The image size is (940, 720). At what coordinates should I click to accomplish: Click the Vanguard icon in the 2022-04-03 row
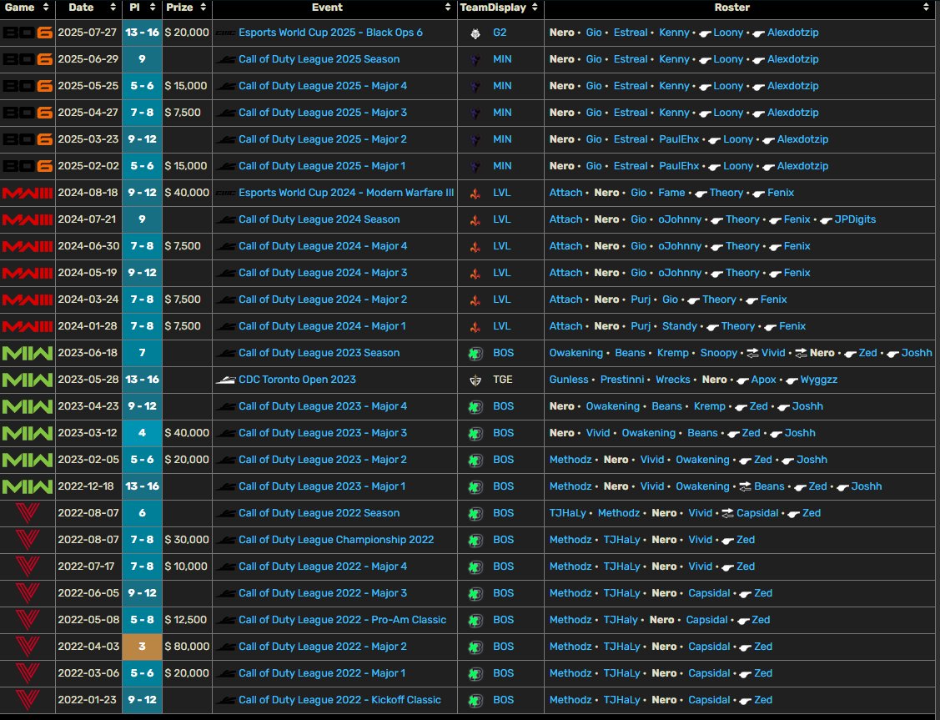pyautogui.click(x=28, y=647)
